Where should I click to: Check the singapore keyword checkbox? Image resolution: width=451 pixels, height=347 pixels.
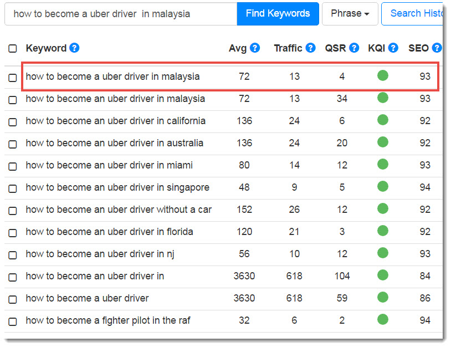[13, 188]
